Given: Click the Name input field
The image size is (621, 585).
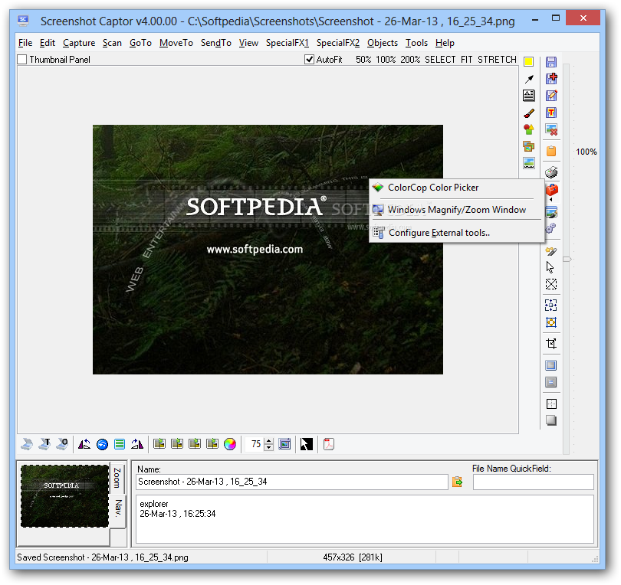Looking at the screenshot, I should coord(292,482).
